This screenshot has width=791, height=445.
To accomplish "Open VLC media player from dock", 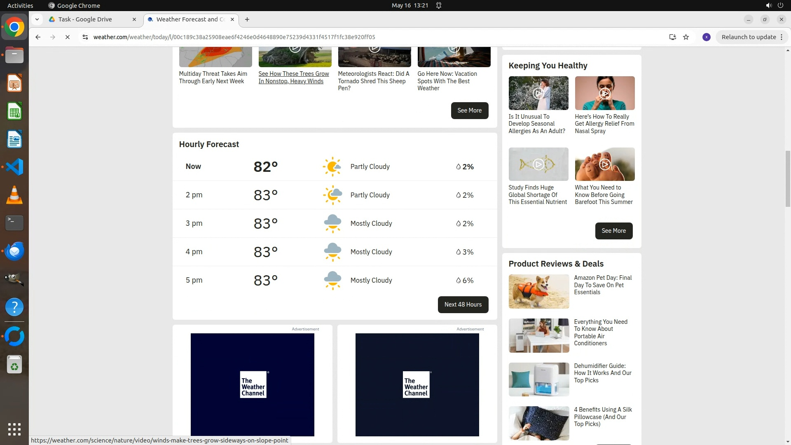I will click(x=14, y=195).
